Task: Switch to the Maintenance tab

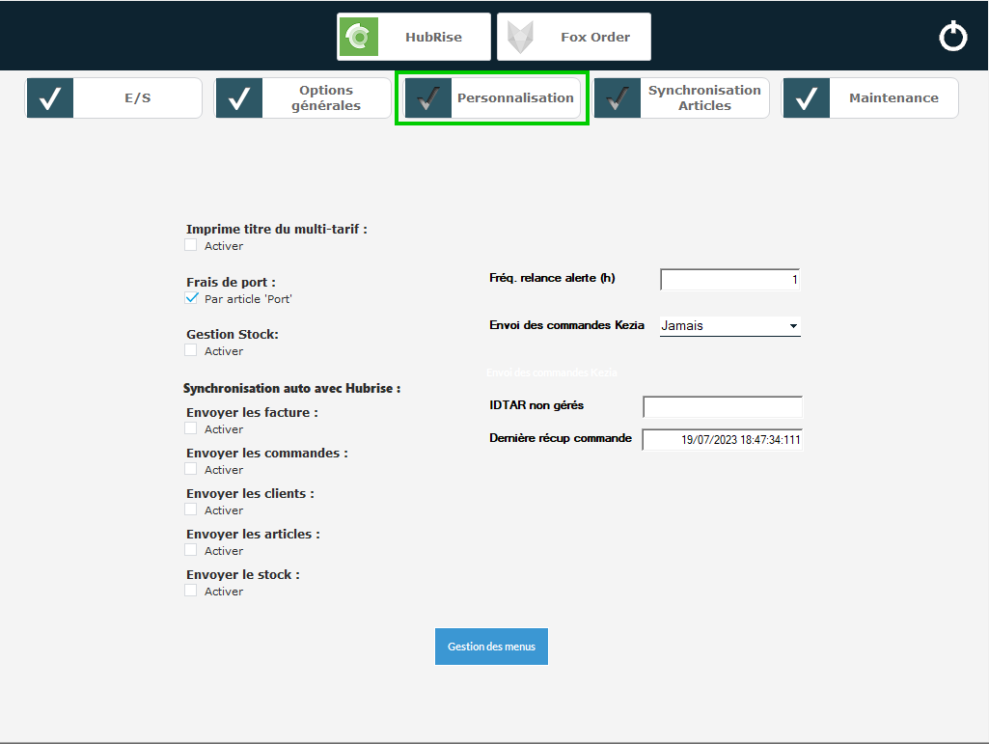Action: tap(893, 98)
